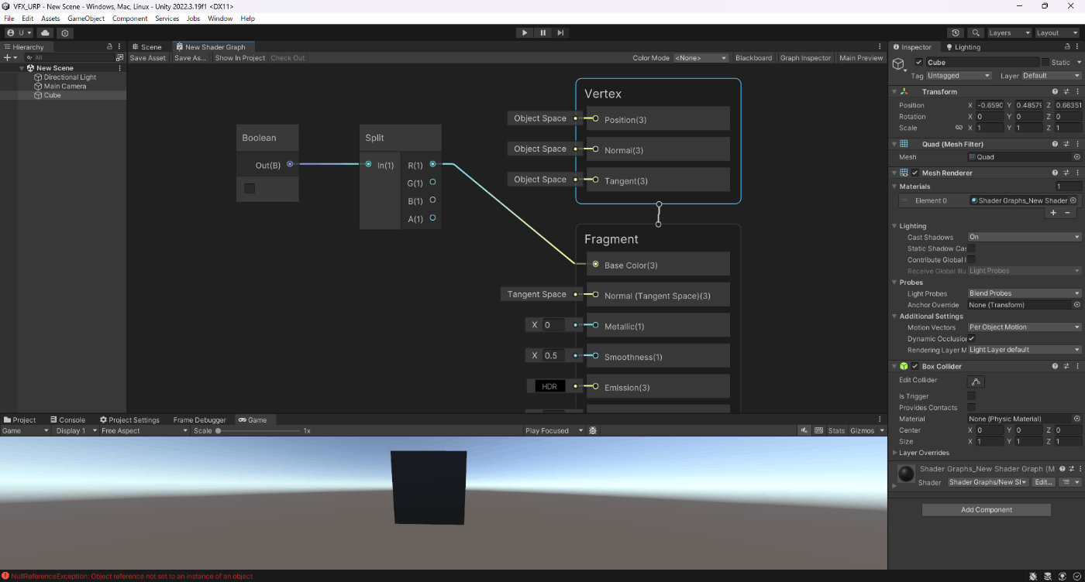Toggle the Box Collider enabled checkbox
This screenshot has height=582, width=1085.
(915, 366)
